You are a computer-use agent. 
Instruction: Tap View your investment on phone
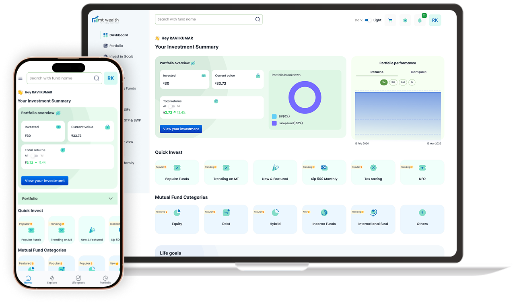(x=45, y=181)
